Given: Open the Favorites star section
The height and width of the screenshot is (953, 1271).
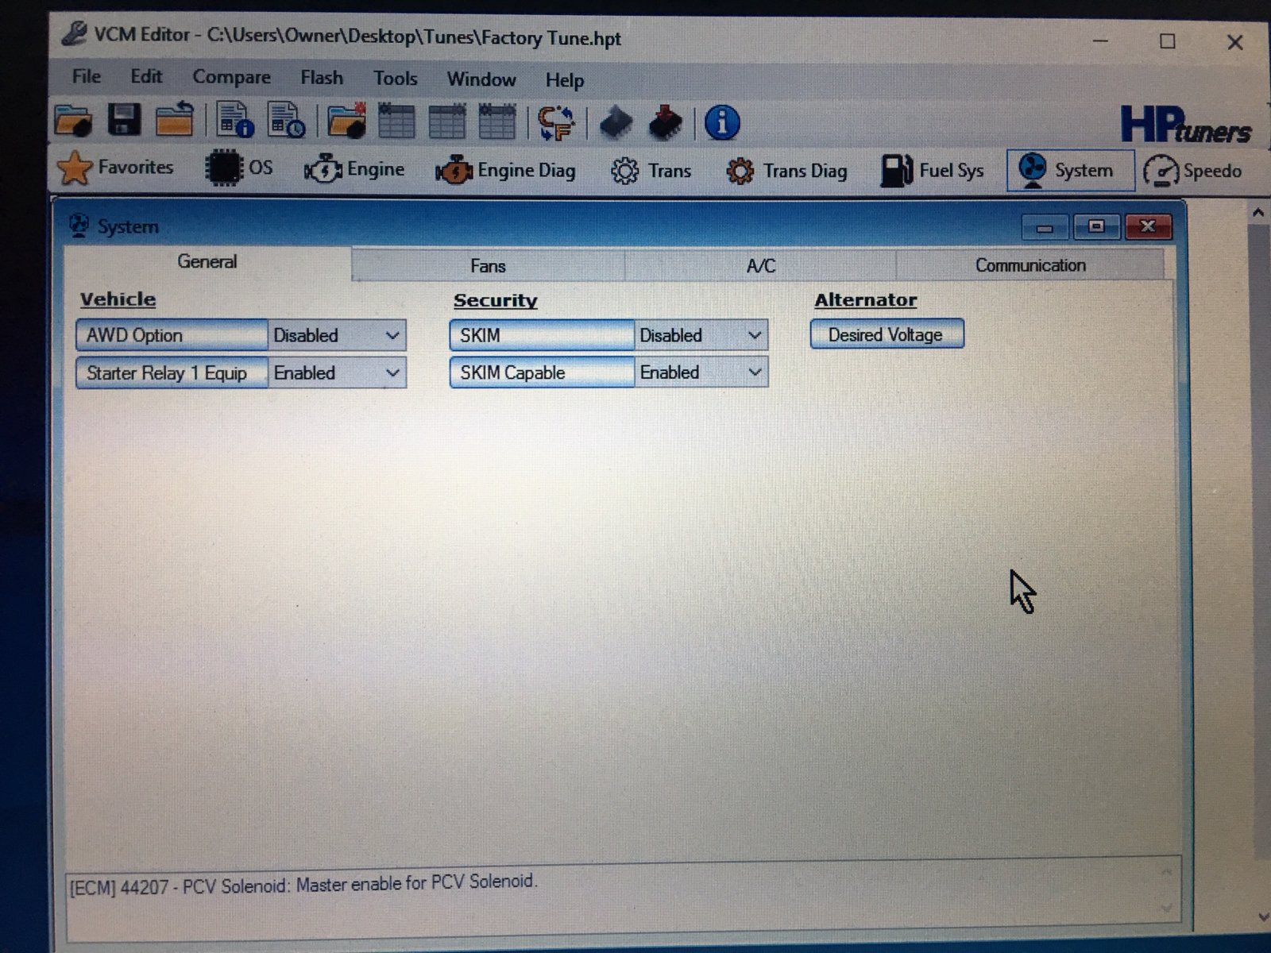Looking at the screenshot, I should point(115,168).
